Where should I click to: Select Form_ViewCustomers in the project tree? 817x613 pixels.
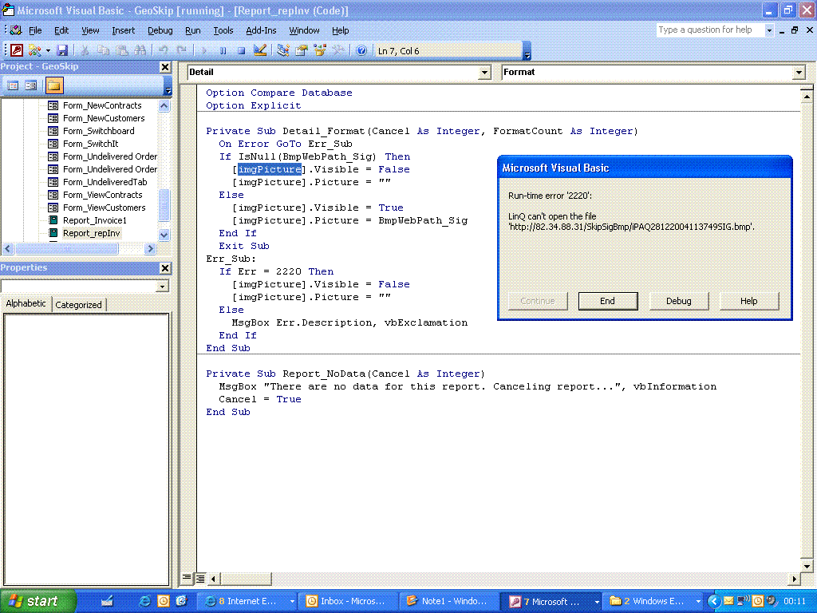[x=105, y=208]
